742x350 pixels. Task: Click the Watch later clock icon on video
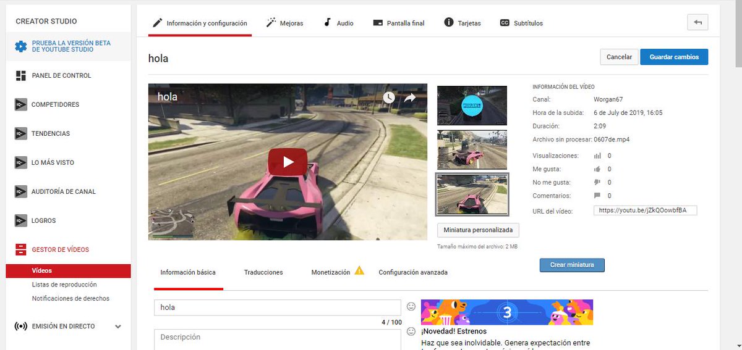click(x=388, y=97)
